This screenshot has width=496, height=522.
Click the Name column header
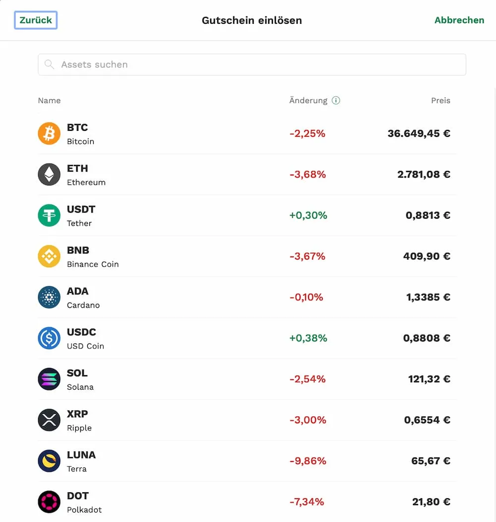click(49, 101)
